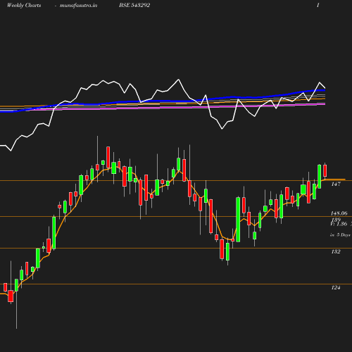Click the V: 1.36 volume text

click(339, 224)
